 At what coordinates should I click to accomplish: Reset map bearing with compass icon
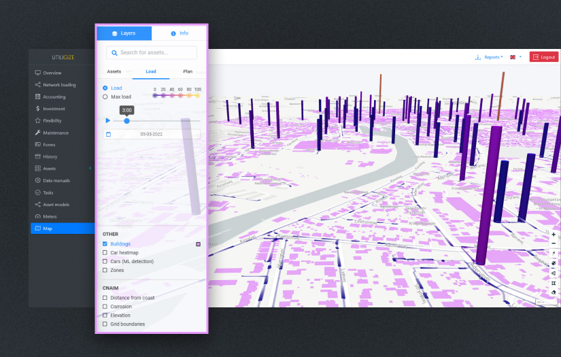click(x=554, y=253)
